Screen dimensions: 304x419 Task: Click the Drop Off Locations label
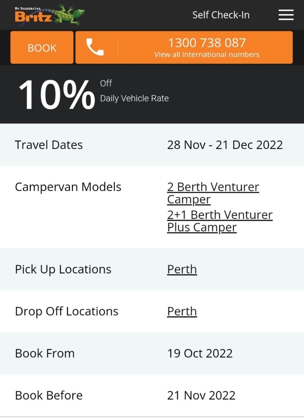(x=66, y=311)
